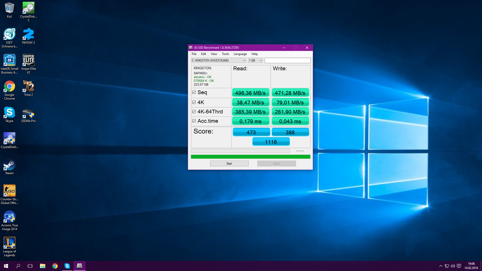This screenshot has height=271, width=482.
Task: Open the Tools menu
Action: 225,54
